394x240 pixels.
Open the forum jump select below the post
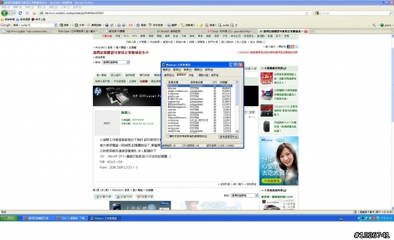[244, 195]
